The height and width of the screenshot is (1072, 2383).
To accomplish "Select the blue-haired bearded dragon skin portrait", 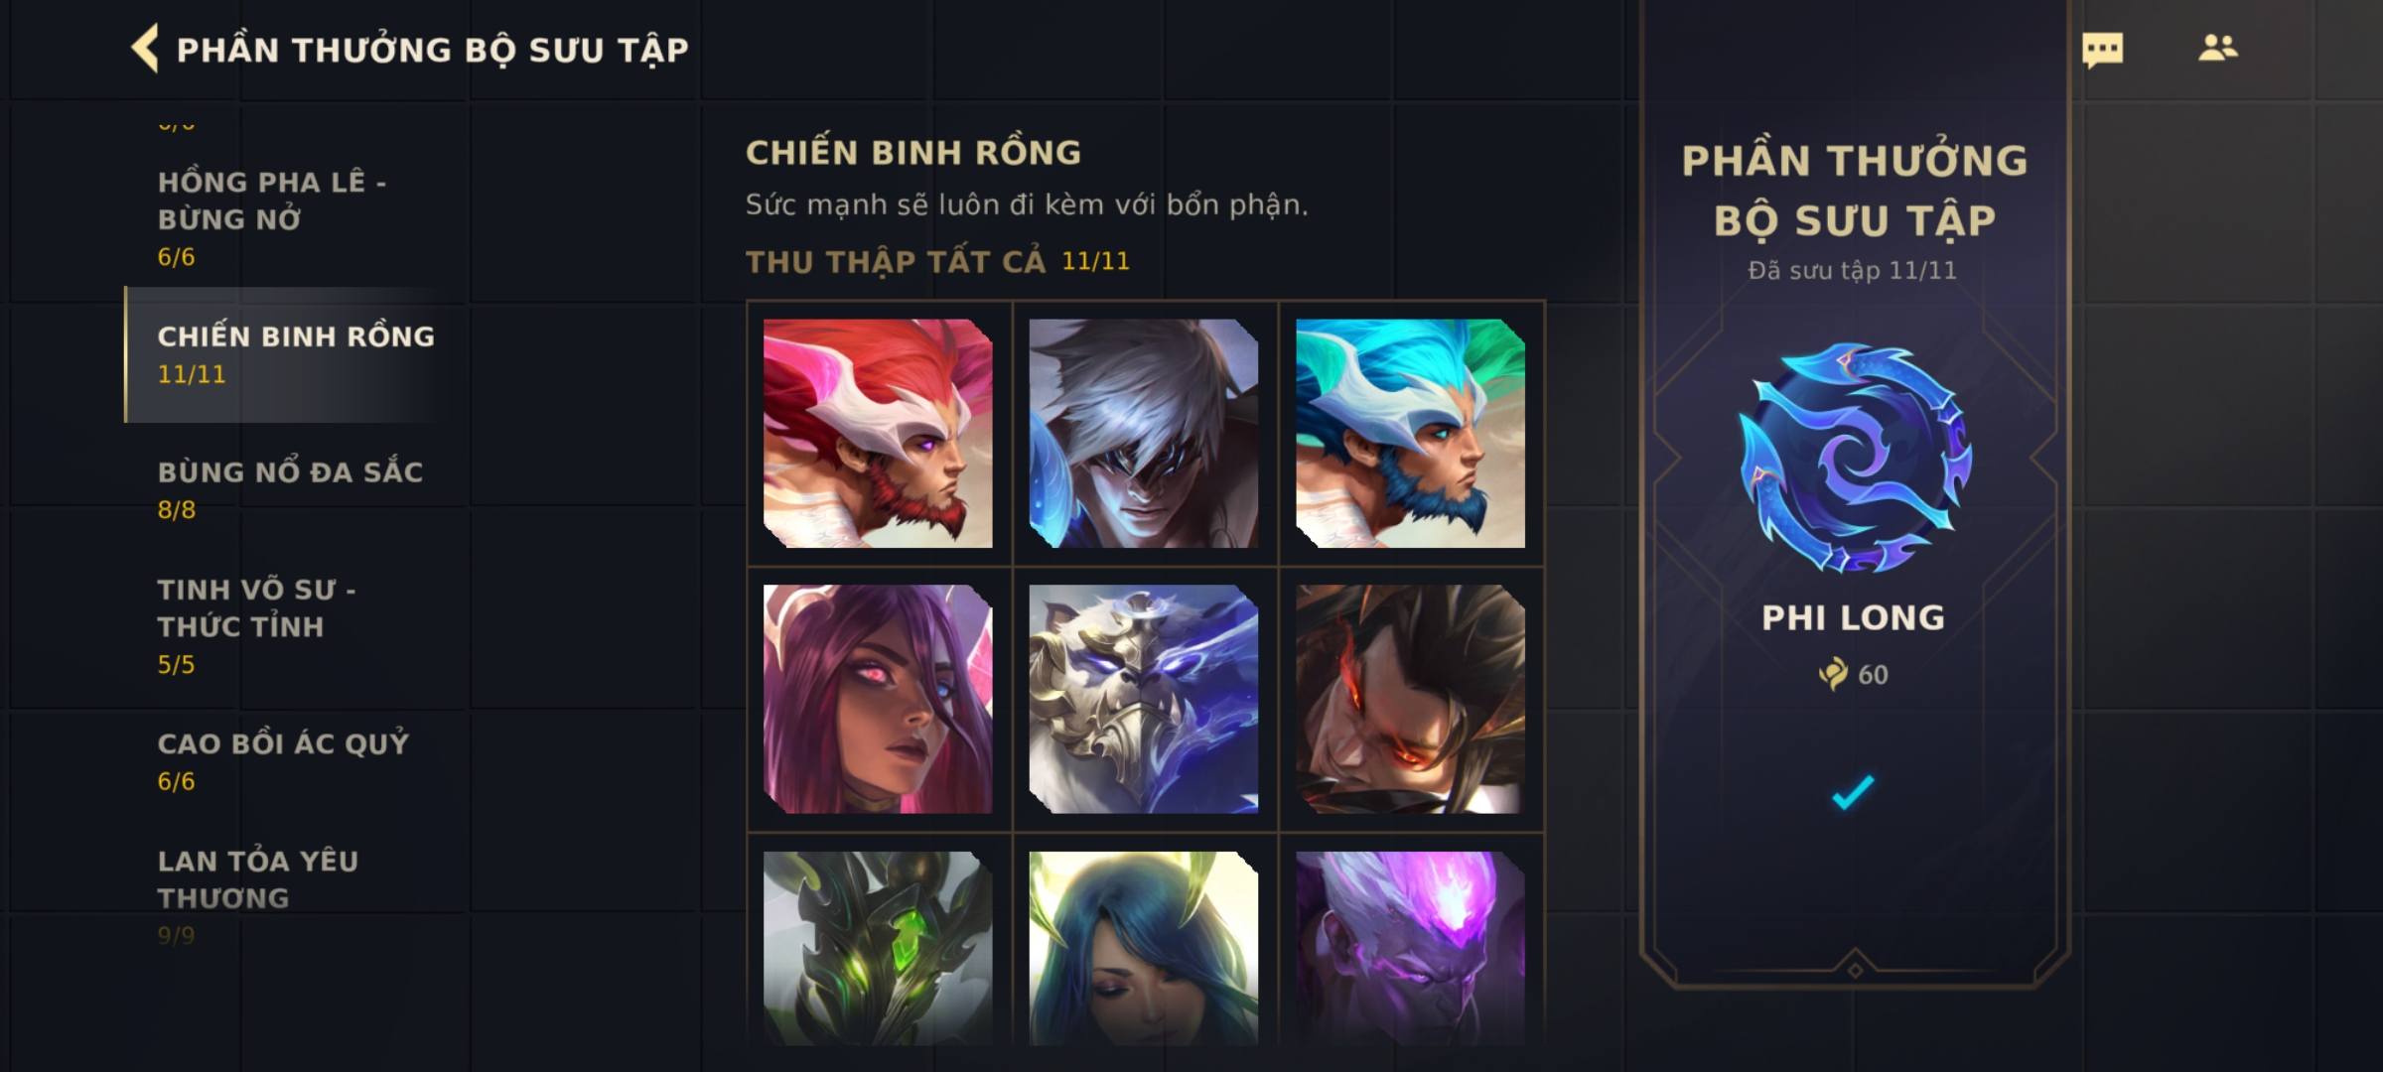I will coord(1410,433).
